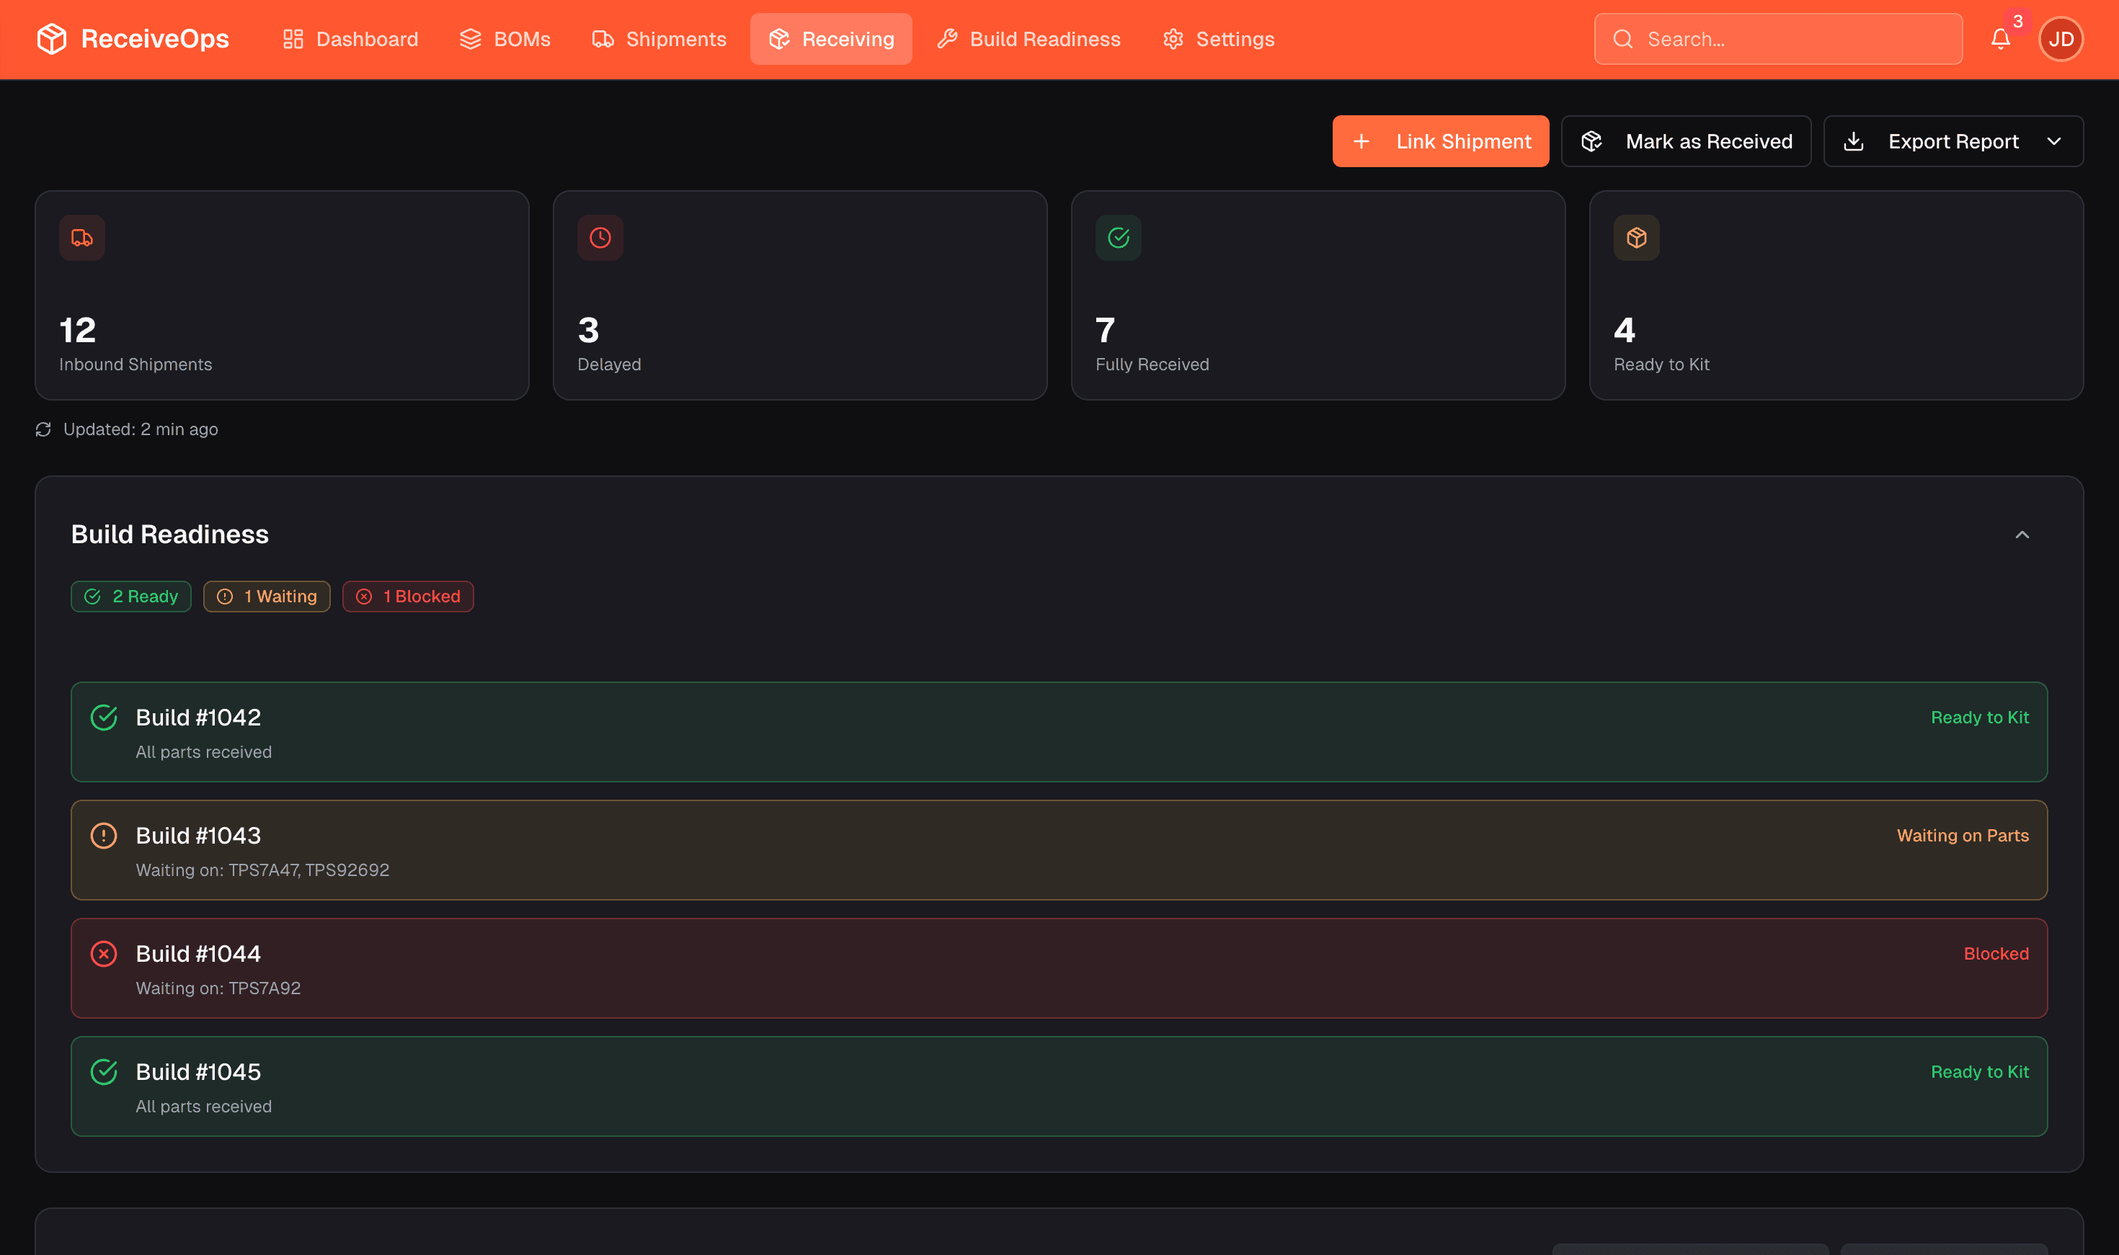Click the Search input field
Screen dimensions: 2119x1255
(1777, 39)
